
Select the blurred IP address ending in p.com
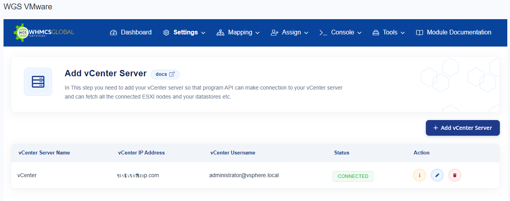click(x=138, y=175)
